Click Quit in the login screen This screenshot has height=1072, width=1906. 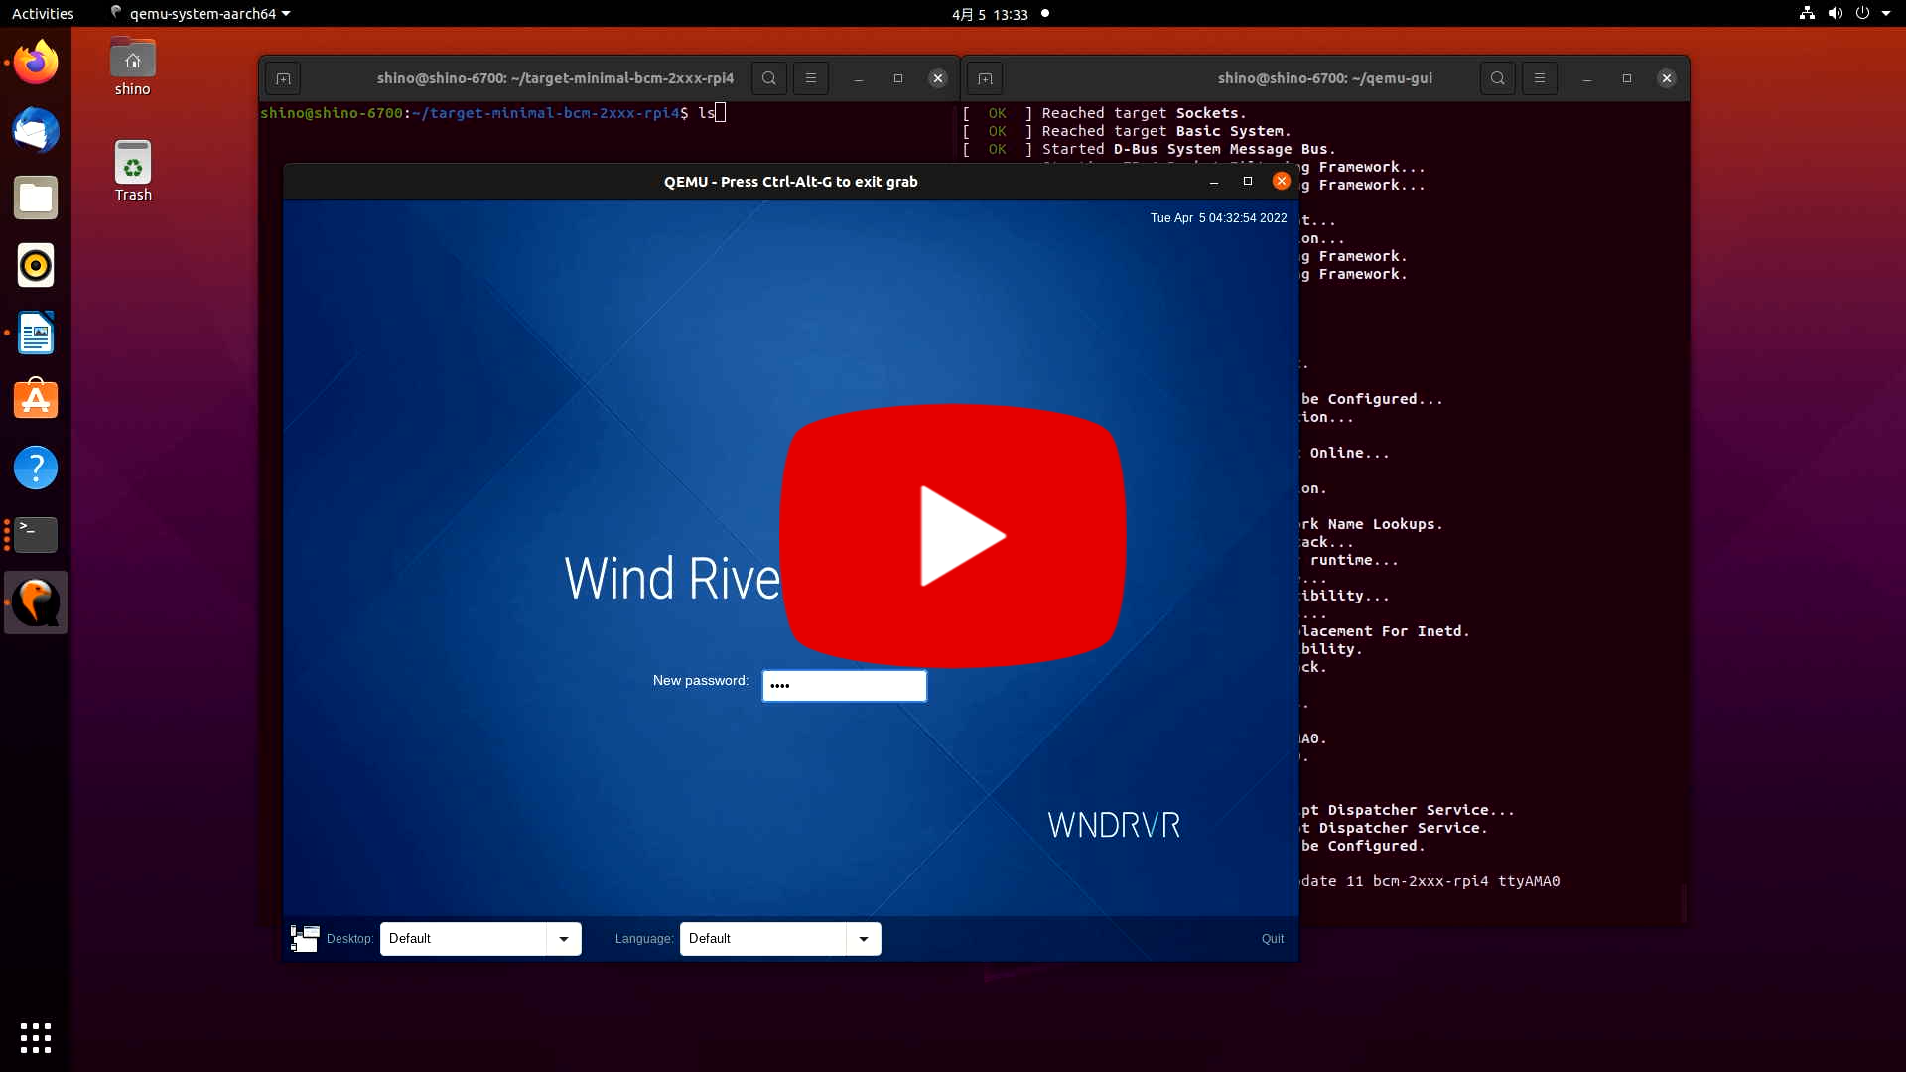[x=1273, y=939]
